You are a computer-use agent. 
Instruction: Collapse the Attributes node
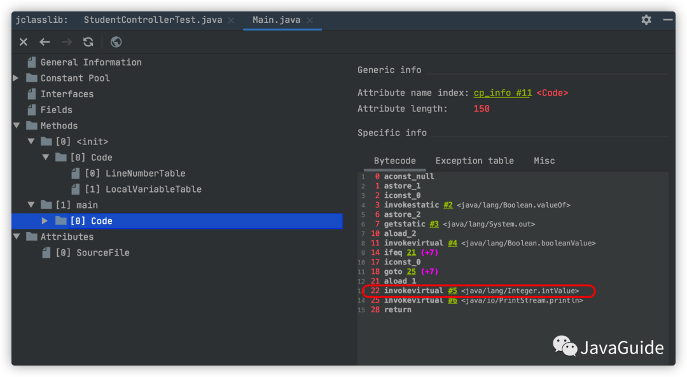[17, 236]
